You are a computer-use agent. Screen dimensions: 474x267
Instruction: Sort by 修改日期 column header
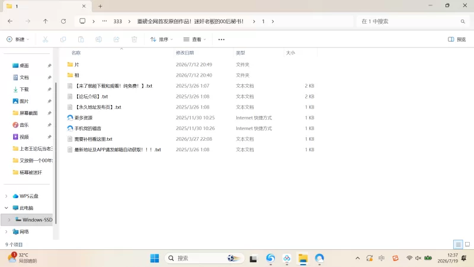coord(185,53)
